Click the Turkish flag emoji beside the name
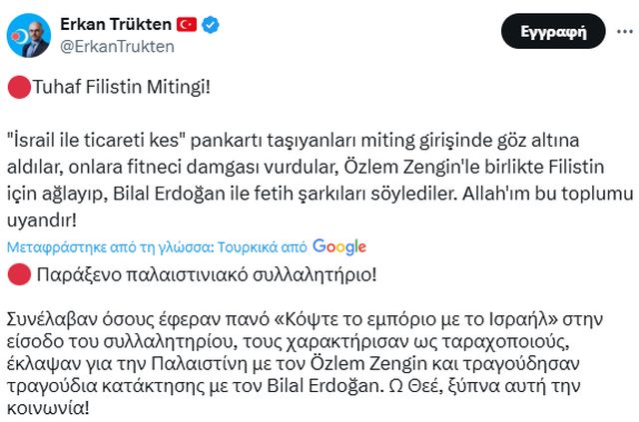The width and height of the screenshot is (639, 422). tap(187, 23)
